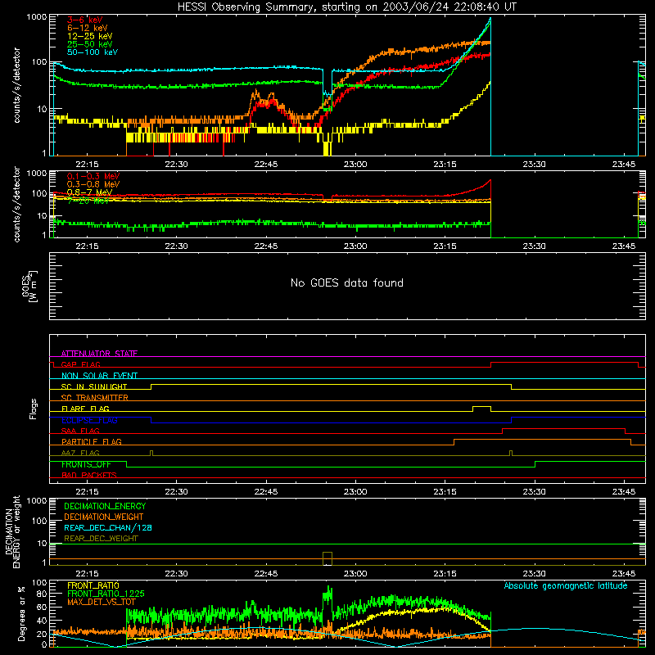Image resolution: width=655 pixels, height=655 pixels.
Task: Click 22:45 tick label under MeV plot
Action: pos(265,246)
